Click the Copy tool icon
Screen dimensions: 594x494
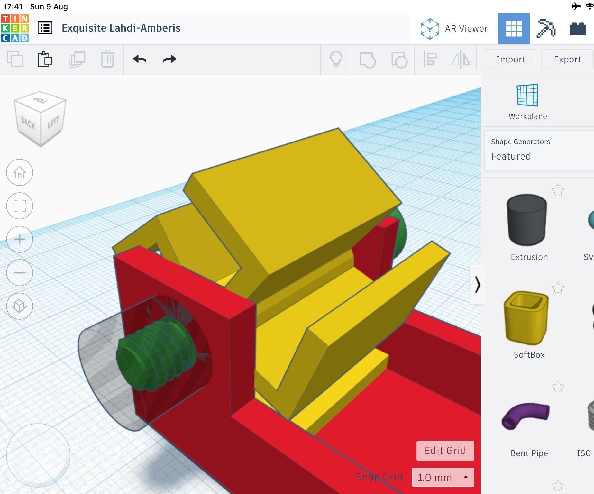[x=15, y=59]
